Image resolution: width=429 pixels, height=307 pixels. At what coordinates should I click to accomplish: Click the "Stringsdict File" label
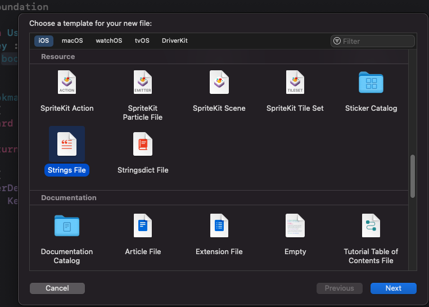(x=143, y=170)
